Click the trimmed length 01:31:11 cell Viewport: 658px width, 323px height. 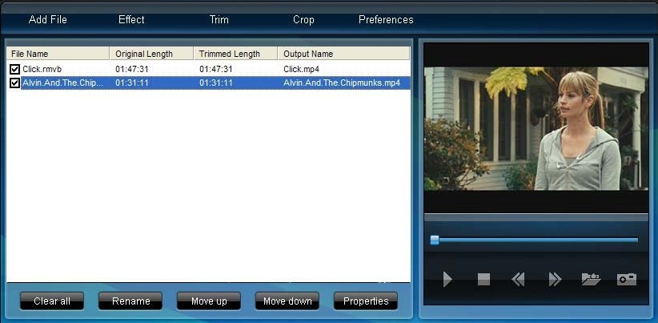pyautogui.click(x=215, y=83)
